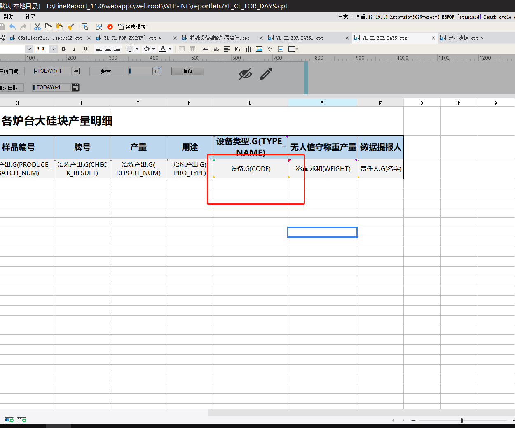Image resolution: width=515 pixels, height=428 pixels.
Task: Insert a formula with the F(x) icon
Action: pyautogui.click(x=238, y=49)
